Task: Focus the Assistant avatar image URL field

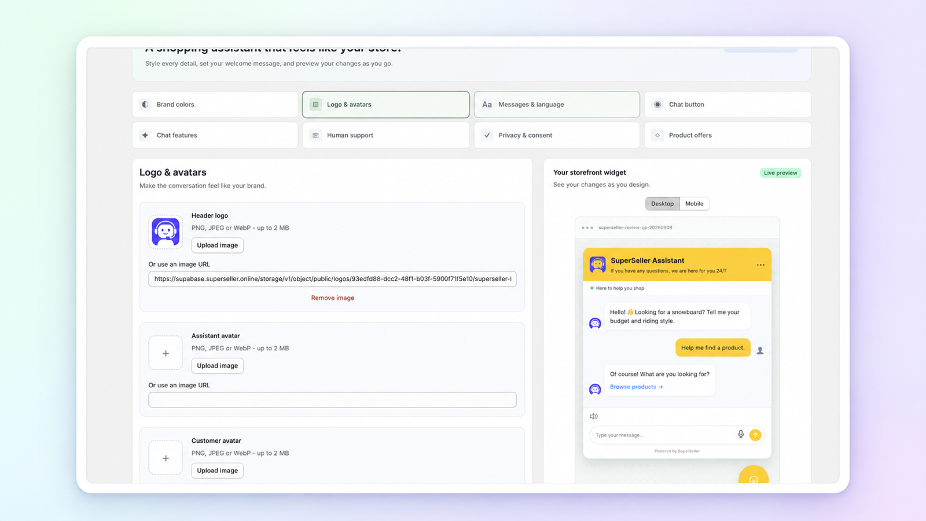Action: click(x=332, y=400)
